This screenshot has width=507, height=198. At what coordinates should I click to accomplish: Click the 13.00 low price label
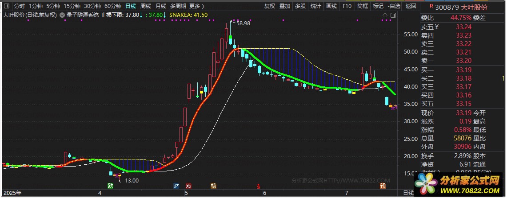[132, 181]
